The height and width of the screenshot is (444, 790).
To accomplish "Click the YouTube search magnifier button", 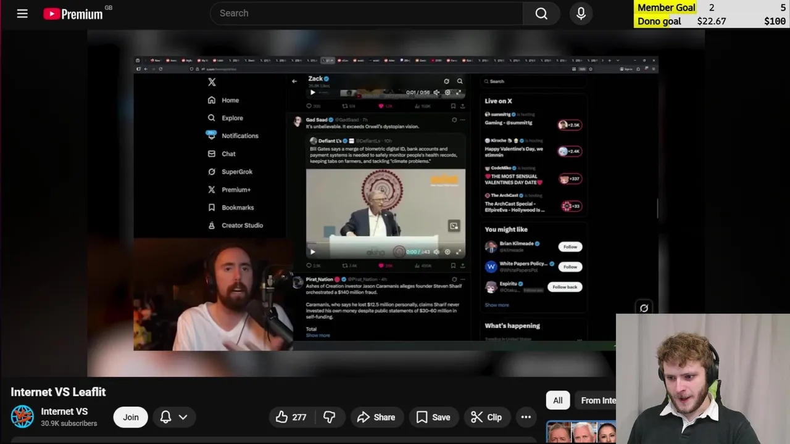I will [x=541, y=14].
